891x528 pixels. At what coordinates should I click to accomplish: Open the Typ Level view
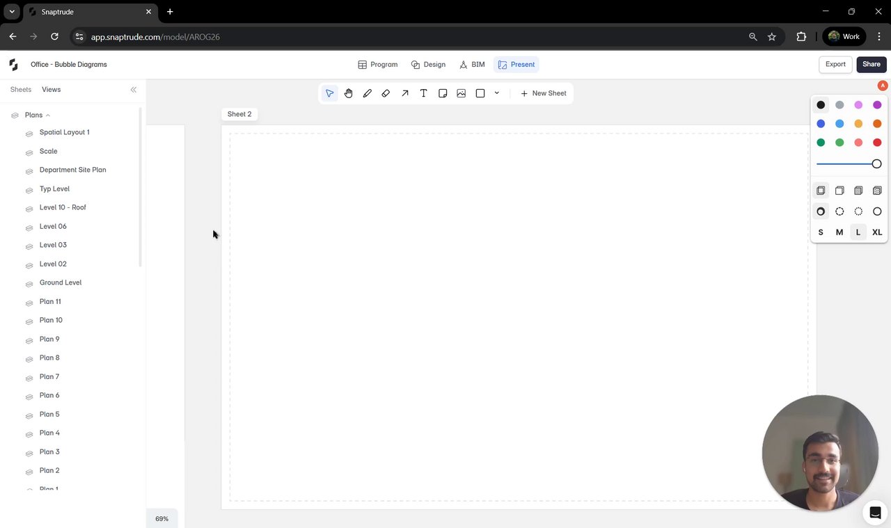tap(54, 189)
